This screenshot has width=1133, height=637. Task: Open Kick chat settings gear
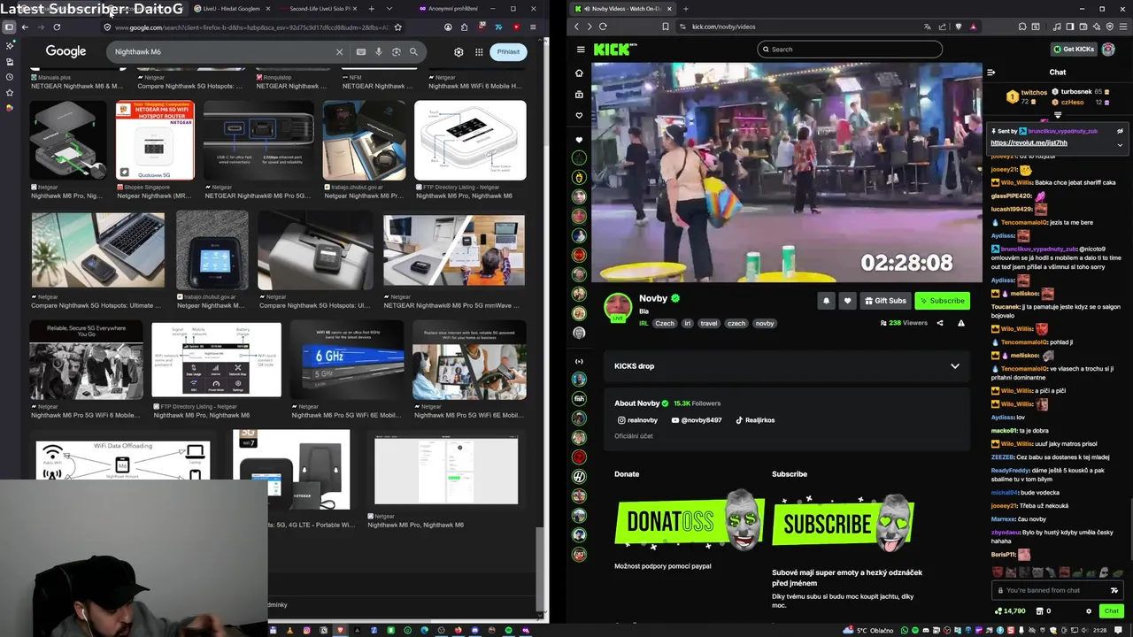click(x=1089, y=611)
